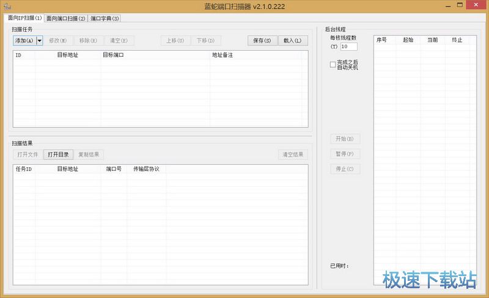Click the 任务ID column header in results
Viewport: 489px width, 298px height.
pyautogui.click(x=24, y=169)
